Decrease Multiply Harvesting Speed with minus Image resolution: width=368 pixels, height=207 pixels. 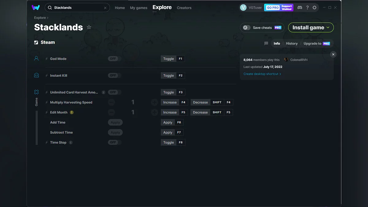point(111,102)
